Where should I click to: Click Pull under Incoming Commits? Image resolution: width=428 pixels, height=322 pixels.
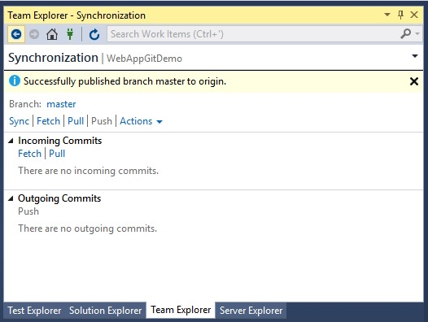[x=57, y=154]
